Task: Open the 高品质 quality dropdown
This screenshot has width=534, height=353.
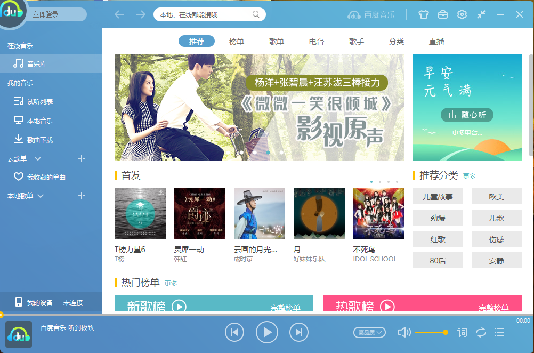Action: (369, 332)
